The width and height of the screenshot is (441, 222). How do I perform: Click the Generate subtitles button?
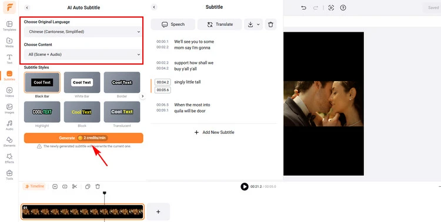83,138
